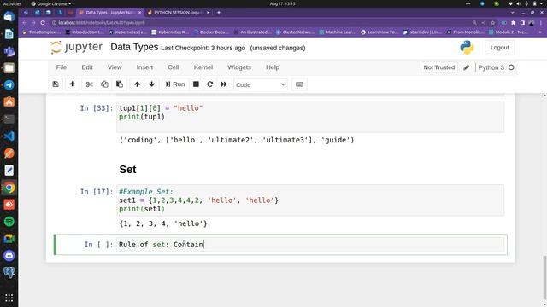
Task: Click the tuple output text with 'coding'
Action: click(237, 140)
